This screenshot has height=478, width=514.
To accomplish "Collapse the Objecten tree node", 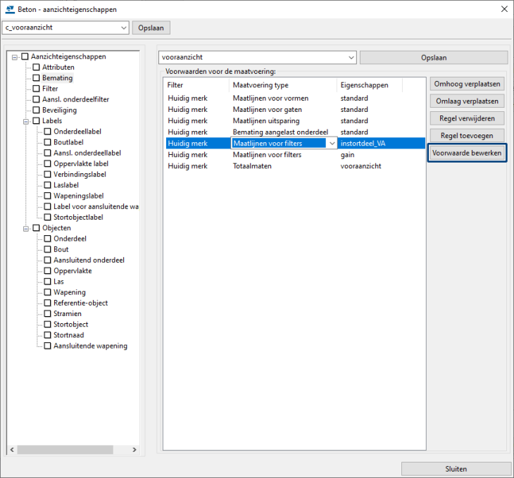I will [25, 228].
